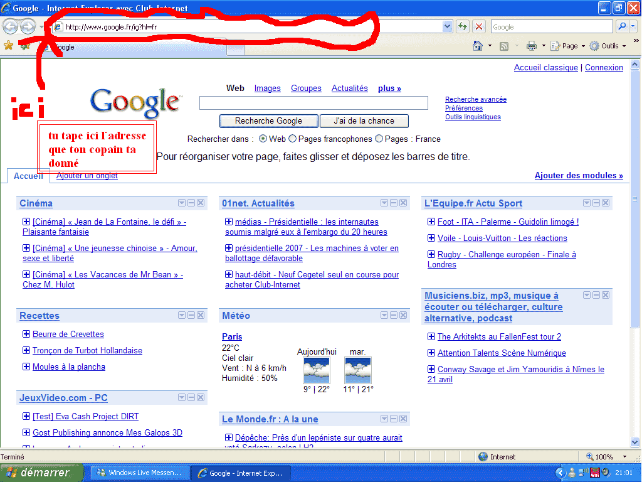Open the address bar history dropdown
Image resolution: width=642 pixels, height=482 pixels.
(447, 26)
